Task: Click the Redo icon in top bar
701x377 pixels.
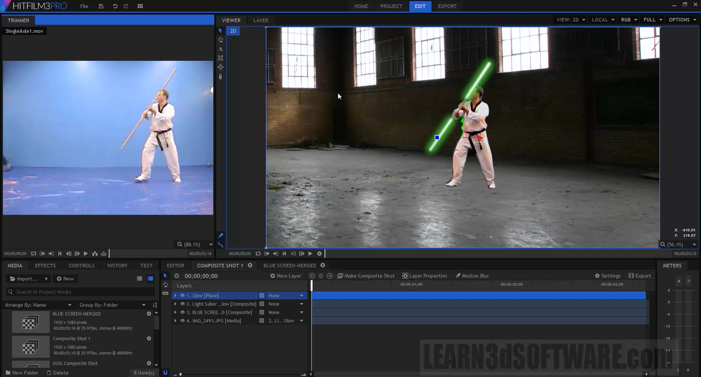Action: 126,6
